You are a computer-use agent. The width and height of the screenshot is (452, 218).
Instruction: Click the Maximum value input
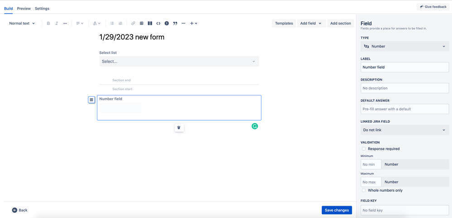click(x=371, y=182)
